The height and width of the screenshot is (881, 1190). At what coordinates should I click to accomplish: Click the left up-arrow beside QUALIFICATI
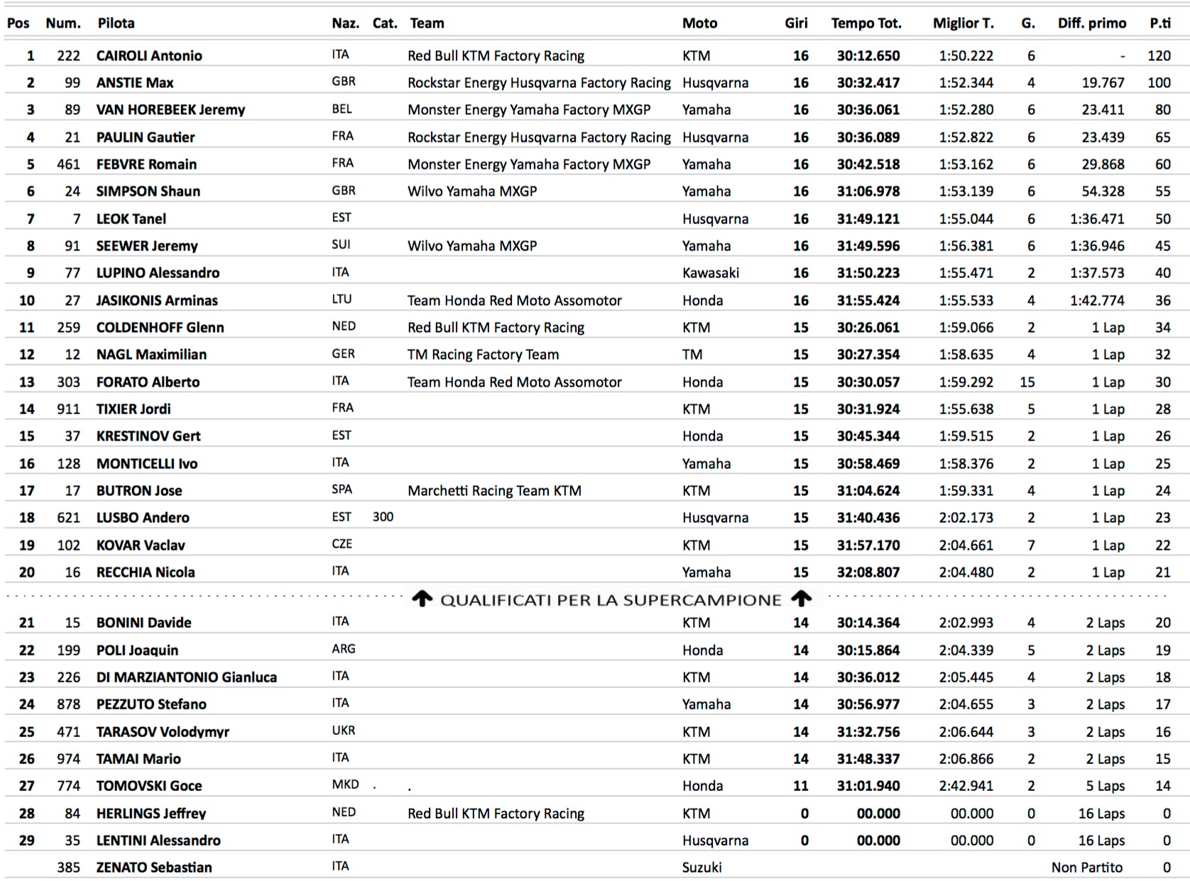[422, 599]
